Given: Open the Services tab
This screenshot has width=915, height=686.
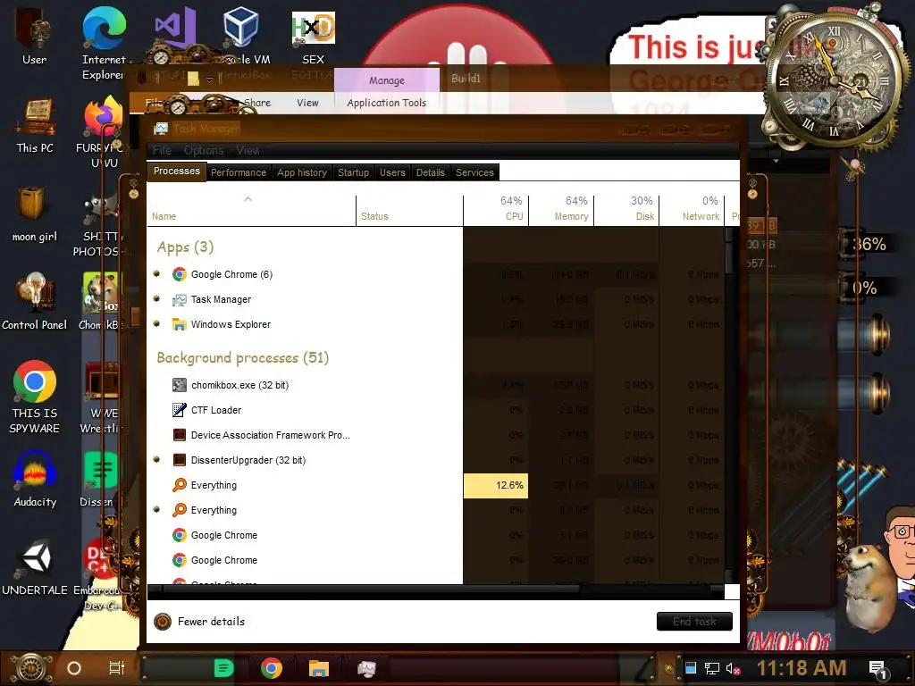Looking at the screenshot, I should tap(474, 172).
